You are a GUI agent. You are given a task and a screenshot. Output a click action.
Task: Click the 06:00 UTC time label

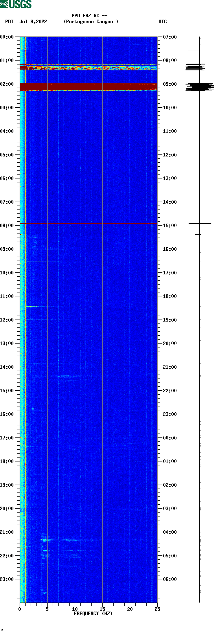click(170, 579)
